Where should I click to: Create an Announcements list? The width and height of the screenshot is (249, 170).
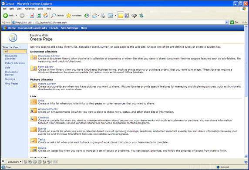pos(47,109)
